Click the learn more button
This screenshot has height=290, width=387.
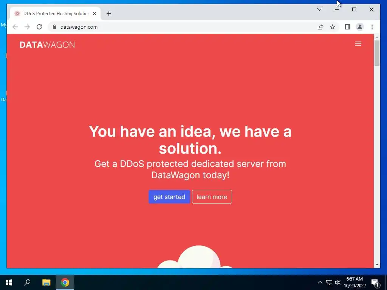[212, 197]
